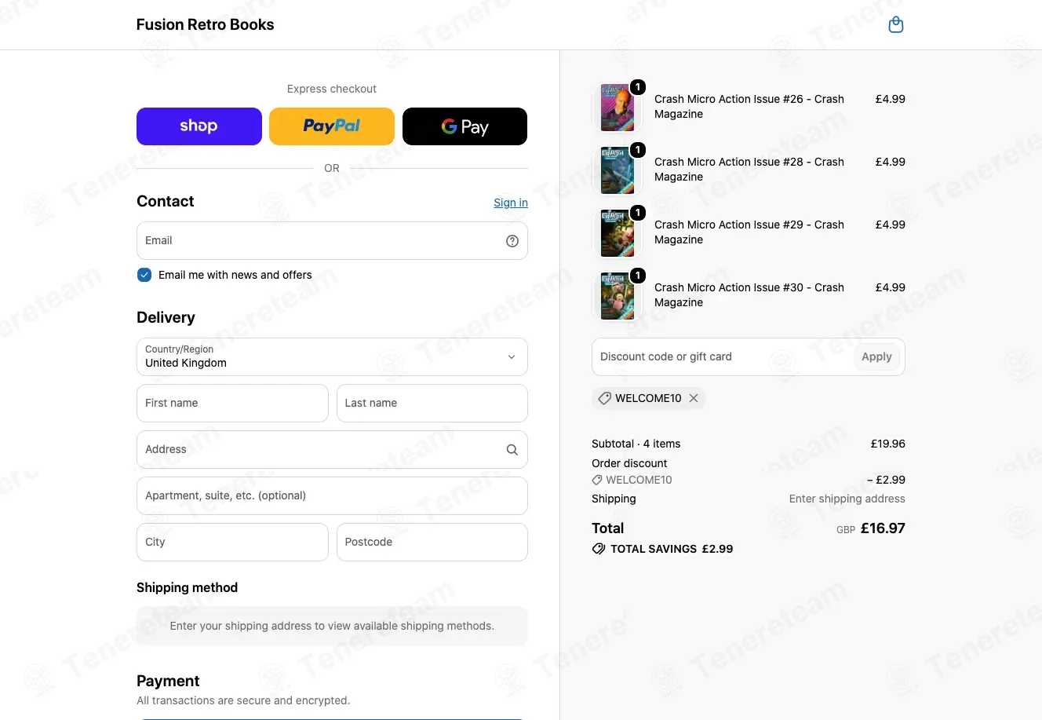The width and height of the screenshot is (1042, 720).
Task: Click the City input field
Action: (232, 542)
